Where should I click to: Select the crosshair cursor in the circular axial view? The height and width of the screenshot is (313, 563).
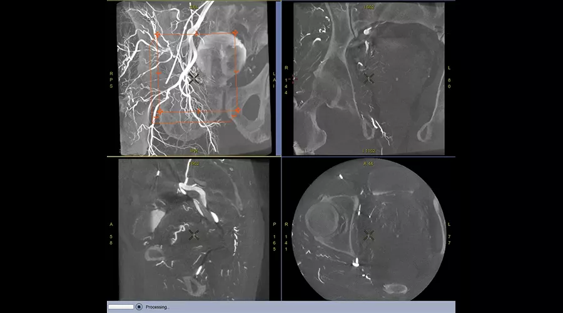(x=368, y=235)
